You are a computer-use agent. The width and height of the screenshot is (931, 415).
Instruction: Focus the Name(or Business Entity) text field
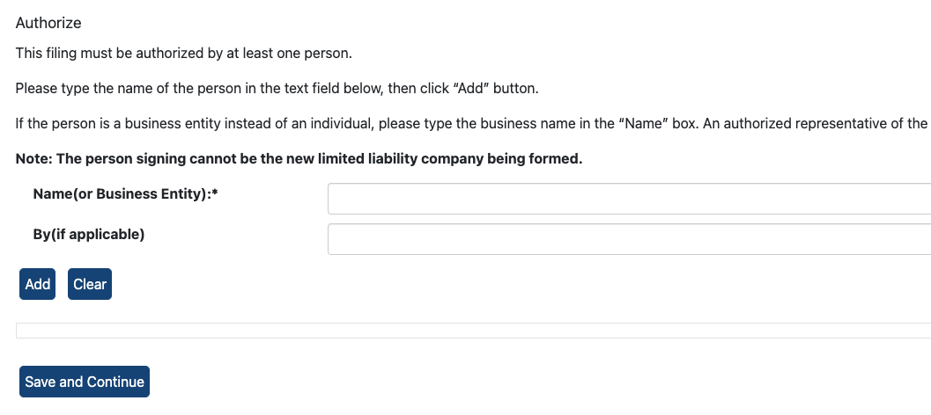(x=629, y=199)
